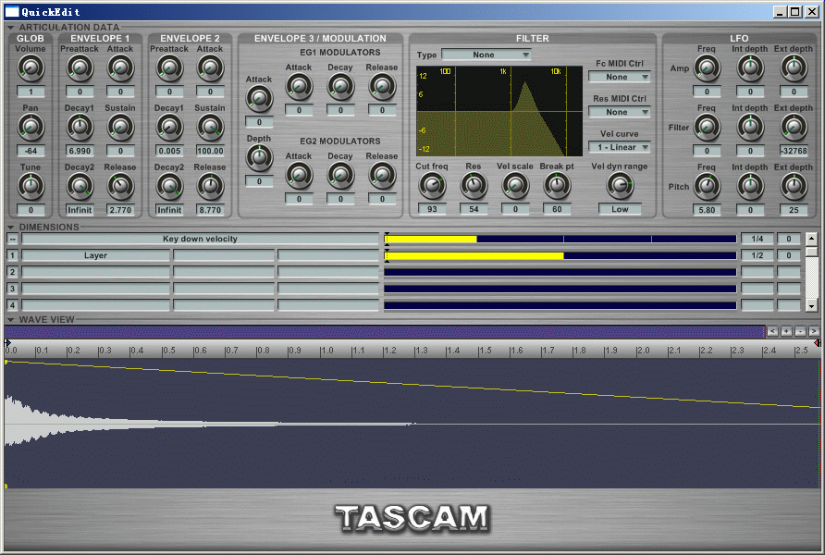The width and height of the screenshot is (825, 555).
Task: Collapse the WAVE VIEW section
Action: click(10, 320)
